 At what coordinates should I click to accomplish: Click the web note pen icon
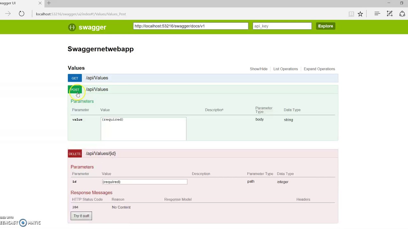coord(390,14)
